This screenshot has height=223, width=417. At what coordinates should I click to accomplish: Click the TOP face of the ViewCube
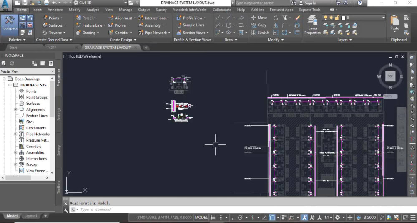(x=390, y=76)
